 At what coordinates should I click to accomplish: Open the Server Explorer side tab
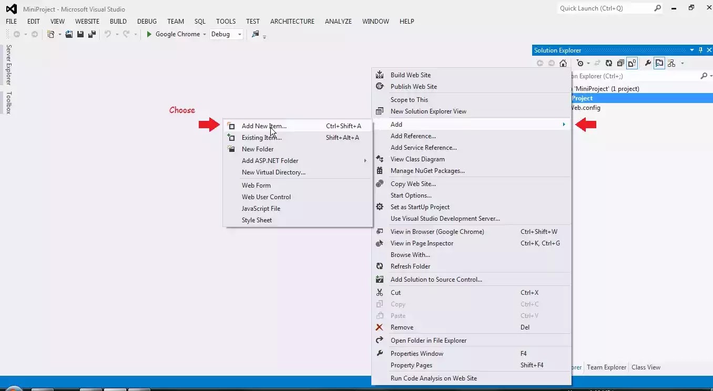click(8, 65)
